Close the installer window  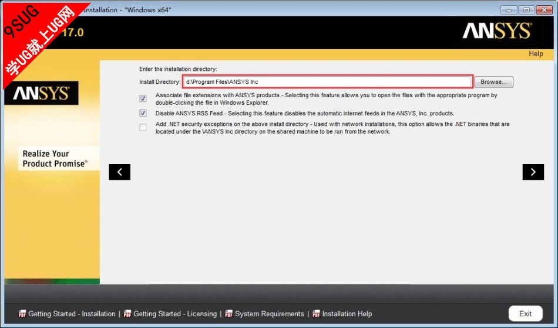point(544,10)
